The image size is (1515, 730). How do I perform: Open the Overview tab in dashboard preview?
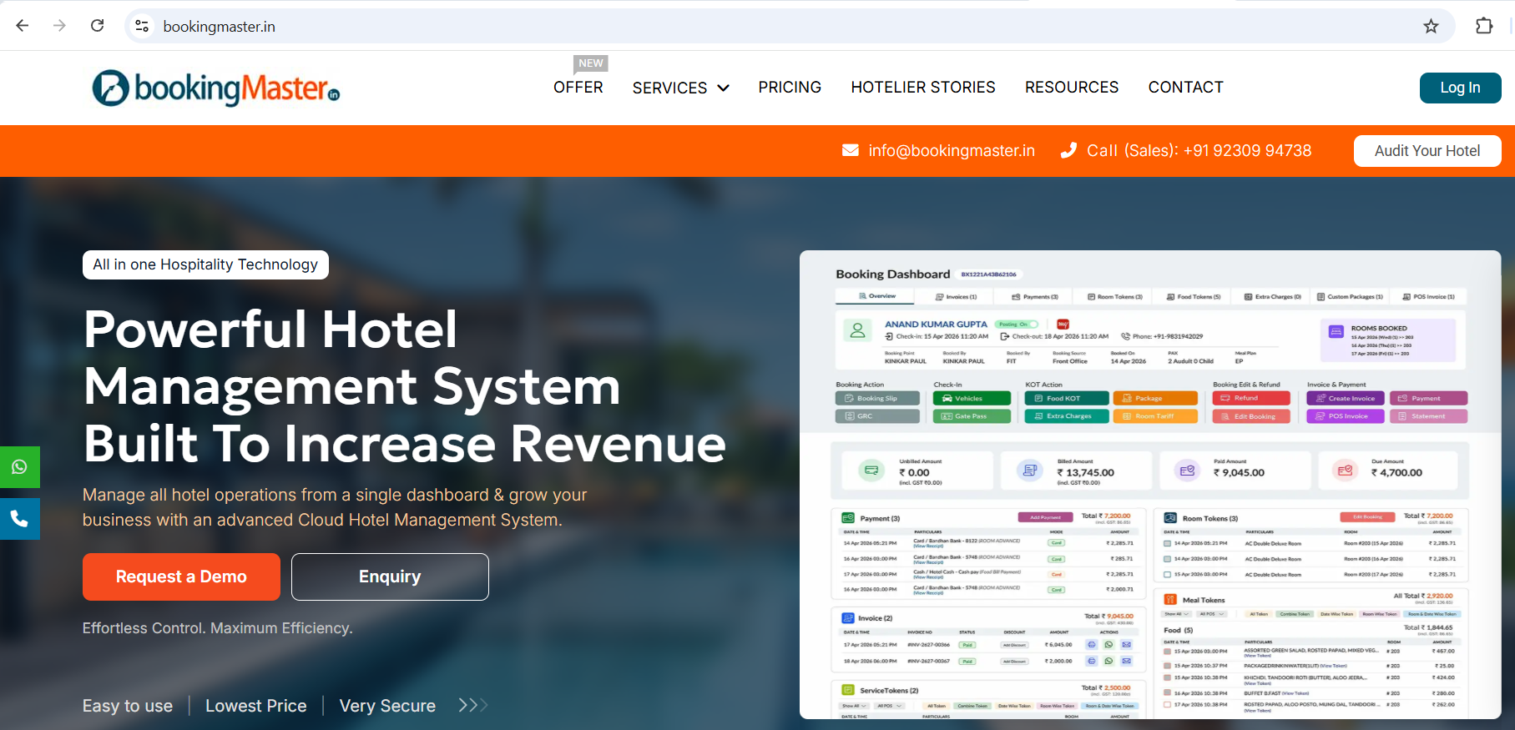[876, 296]
